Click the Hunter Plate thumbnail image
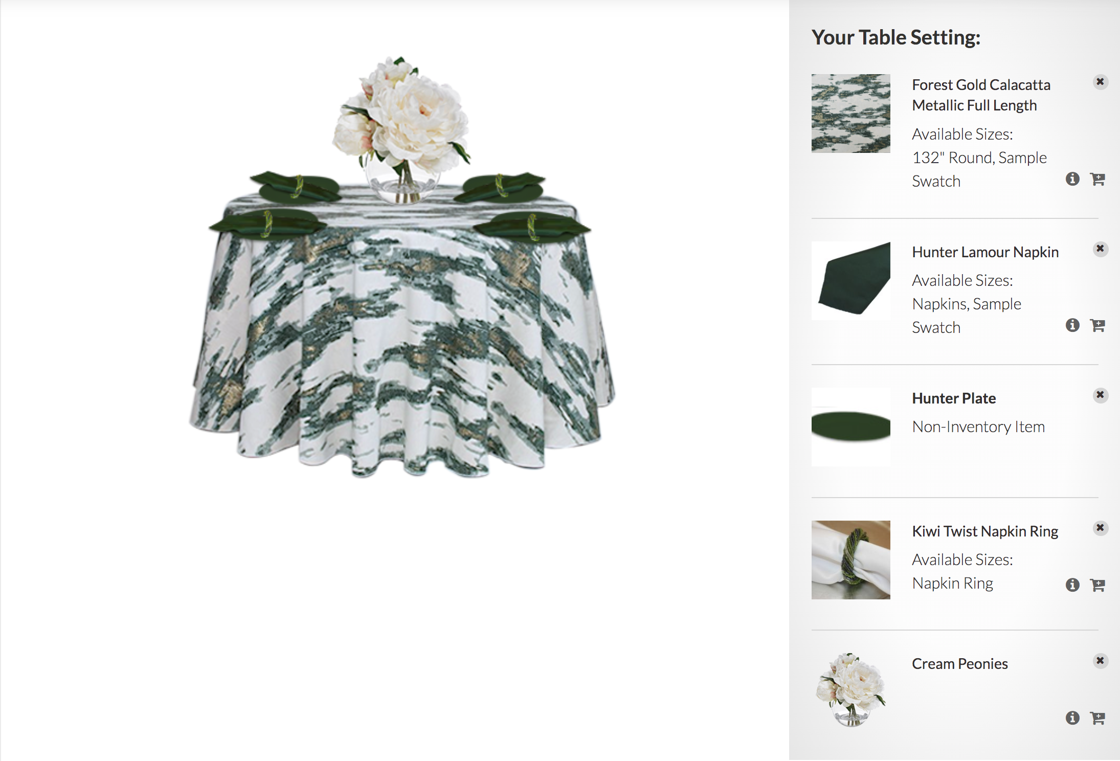The width and height of the screenshot is (1120, 761). [850, 427]
